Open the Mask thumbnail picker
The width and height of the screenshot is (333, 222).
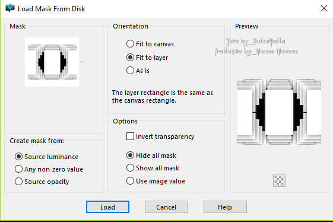coord(52,62)
